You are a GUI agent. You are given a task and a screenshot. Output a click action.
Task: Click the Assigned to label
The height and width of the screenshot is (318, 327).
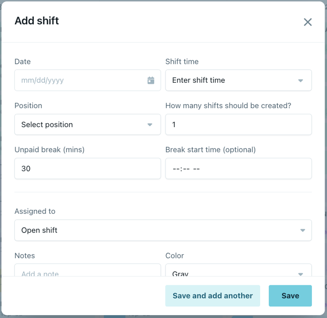[x=35, y=211]
